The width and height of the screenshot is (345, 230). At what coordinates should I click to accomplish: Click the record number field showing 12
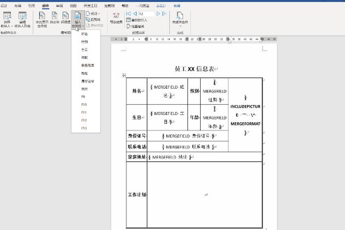click(146, 13)
